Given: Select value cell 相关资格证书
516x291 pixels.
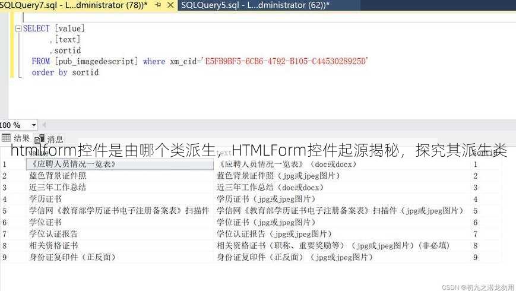Looking at the screenshot, I should [x=120, y=246].
